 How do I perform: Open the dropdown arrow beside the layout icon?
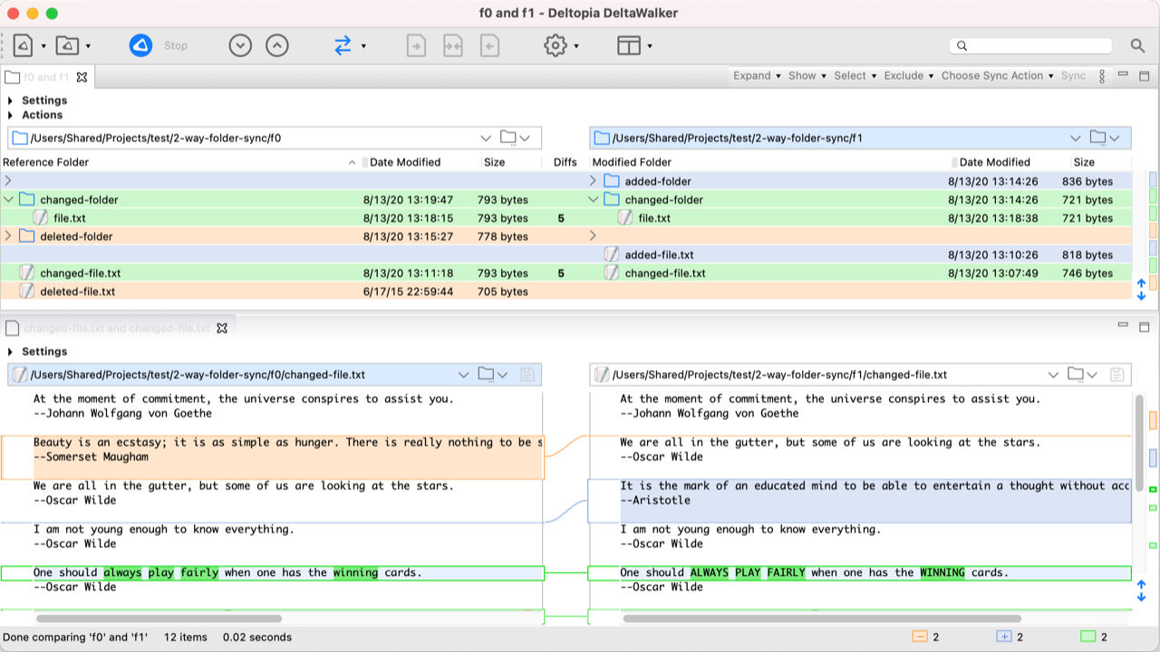[650, 46]
